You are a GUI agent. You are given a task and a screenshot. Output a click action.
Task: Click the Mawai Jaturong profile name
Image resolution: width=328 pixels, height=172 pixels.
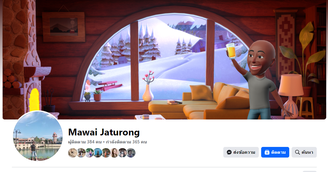point(104,132)
